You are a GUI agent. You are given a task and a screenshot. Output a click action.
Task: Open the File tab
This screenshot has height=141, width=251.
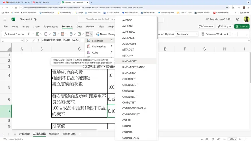tap(6, 26)
